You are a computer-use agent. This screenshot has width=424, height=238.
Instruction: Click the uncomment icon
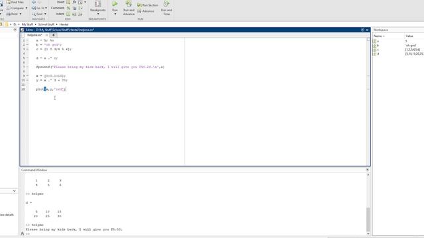coord(74,8)
